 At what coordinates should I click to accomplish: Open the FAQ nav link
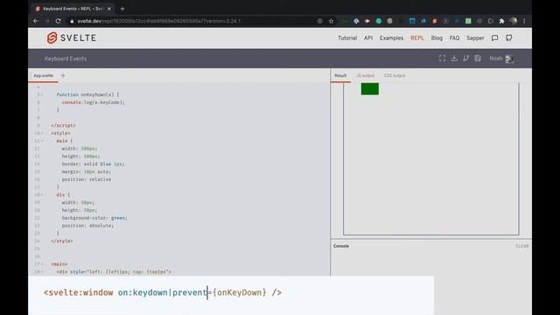(455, 38)
